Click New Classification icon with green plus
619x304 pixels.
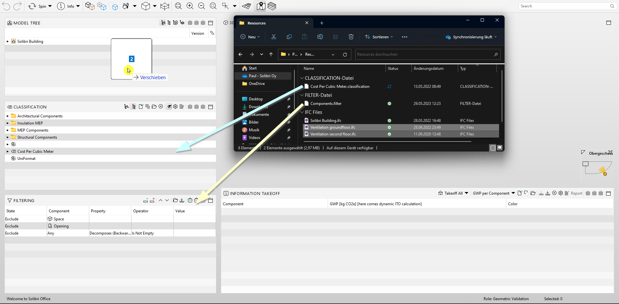tap(141, 106)
